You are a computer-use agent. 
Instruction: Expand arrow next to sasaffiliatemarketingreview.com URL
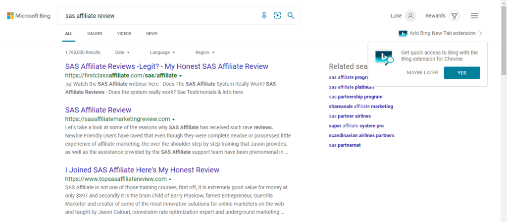pyautogui.click(x=174, y=119)
